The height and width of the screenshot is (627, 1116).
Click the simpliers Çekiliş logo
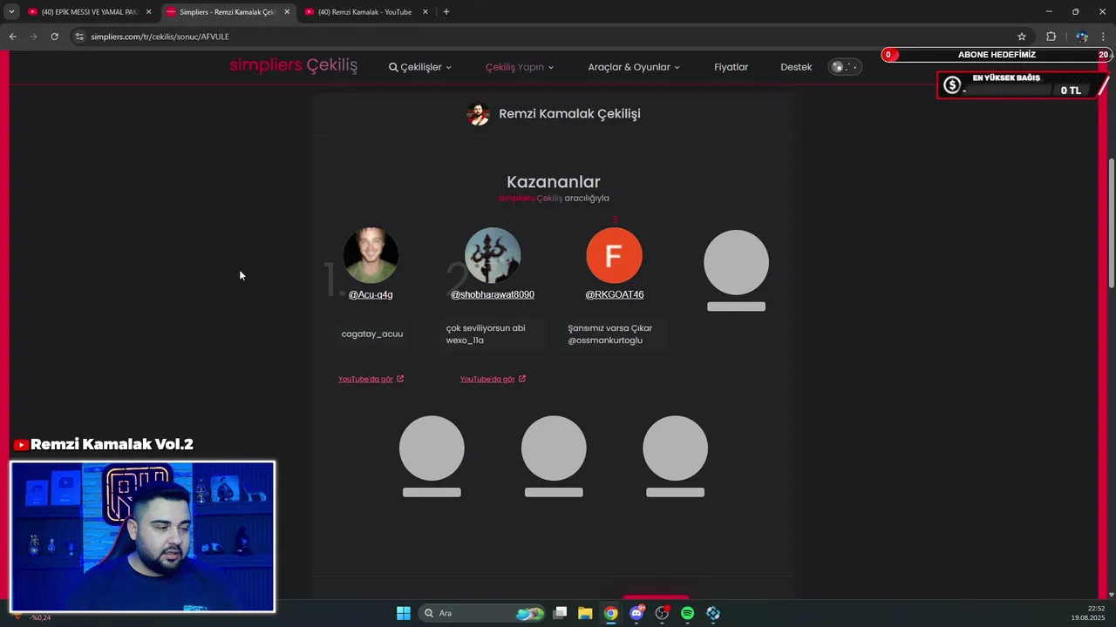click(294, 66)
